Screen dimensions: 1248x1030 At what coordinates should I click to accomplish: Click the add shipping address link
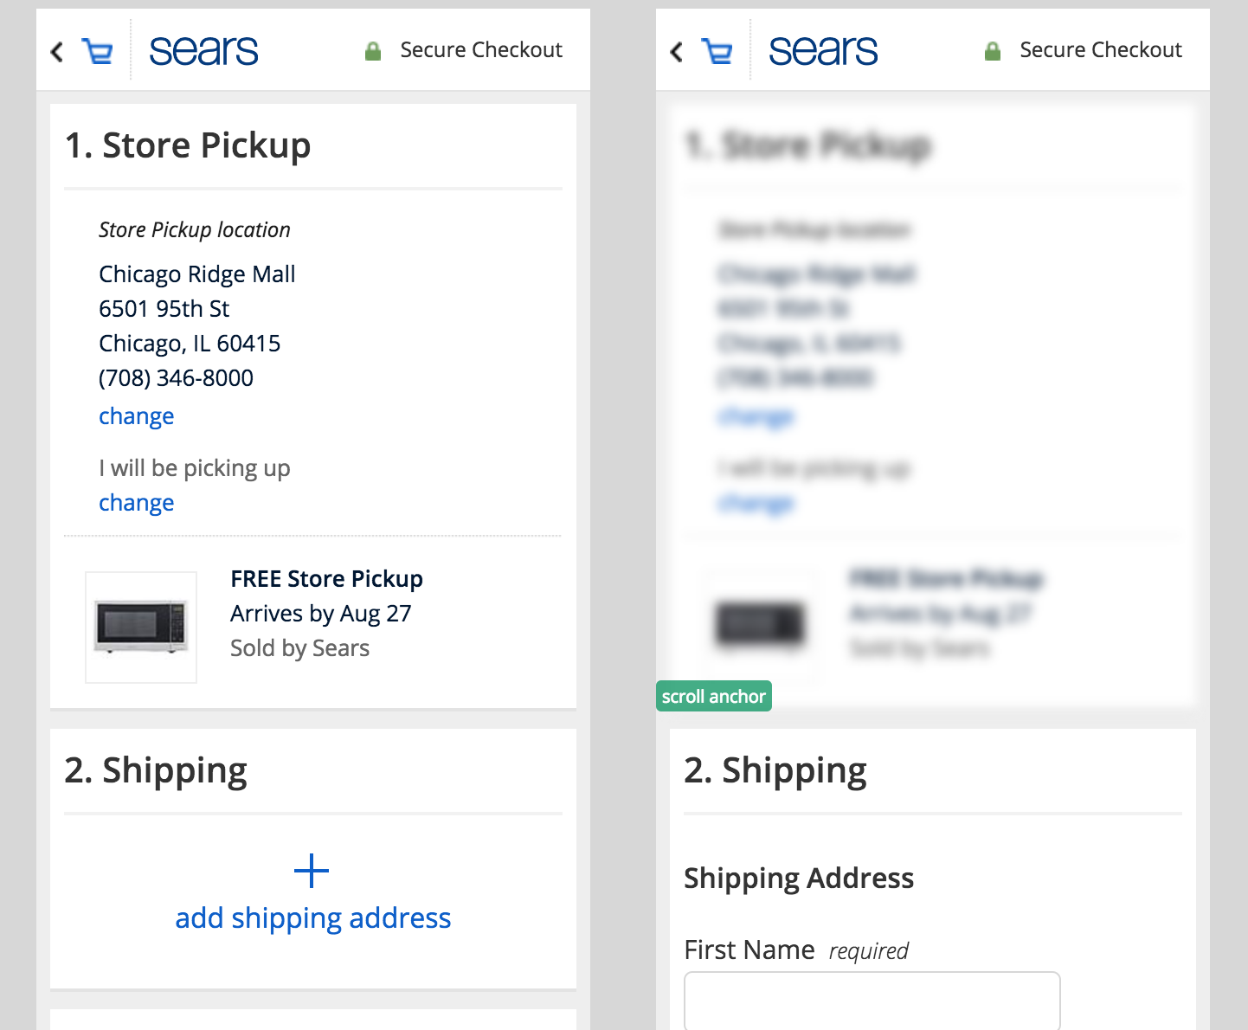tap(313, 918)
